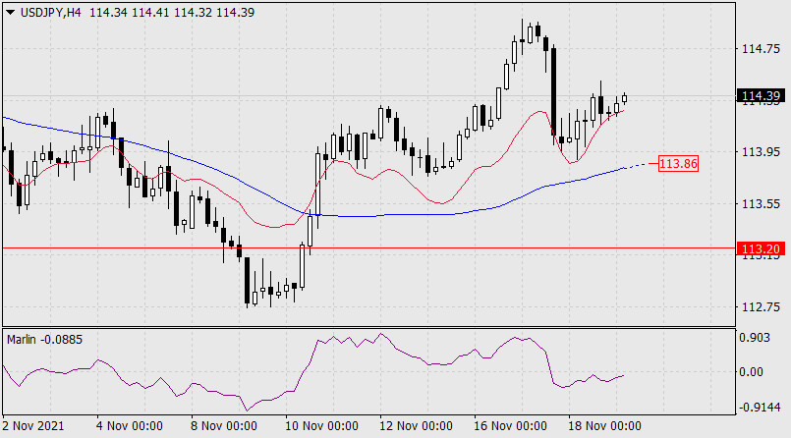This screenshot has height=438, width=791.
Task: Select the 2 Nov 2021 date label
Action: 33,426
